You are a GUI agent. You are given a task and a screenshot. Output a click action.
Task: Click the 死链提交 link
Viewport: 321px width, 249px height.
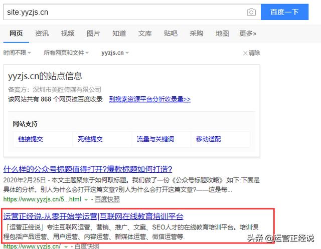(x=90, y=139)
